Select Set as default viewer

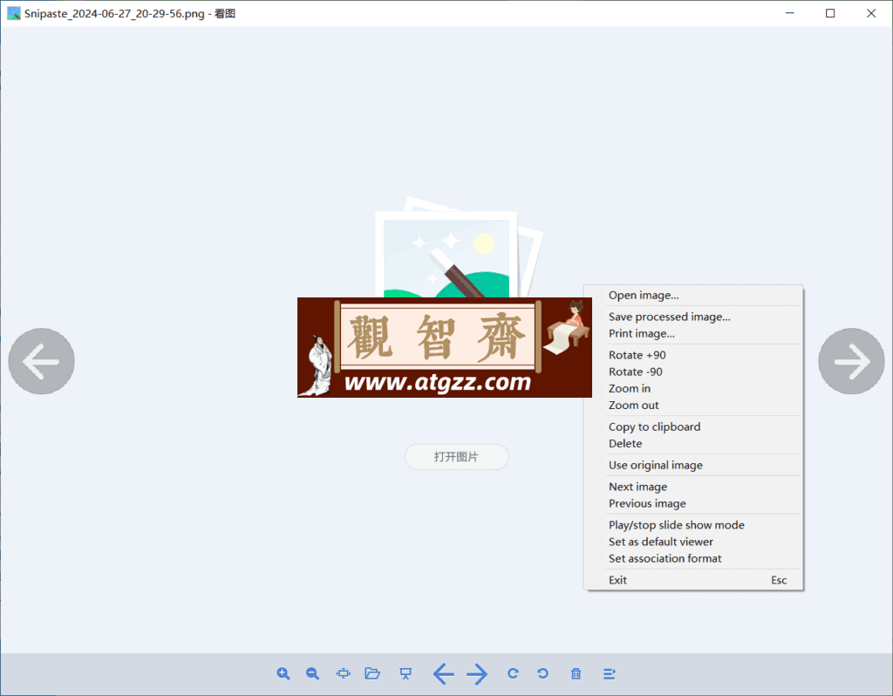coord(693,542)
